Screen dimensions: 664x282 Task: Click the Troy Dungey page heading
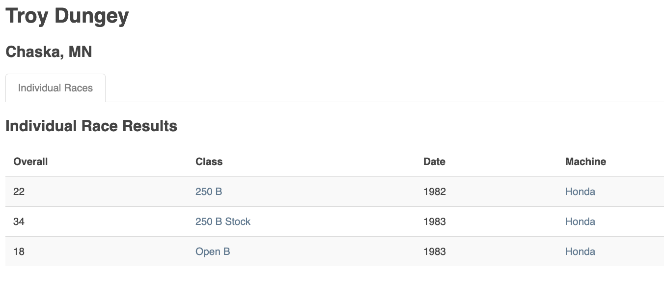point(67,16)
